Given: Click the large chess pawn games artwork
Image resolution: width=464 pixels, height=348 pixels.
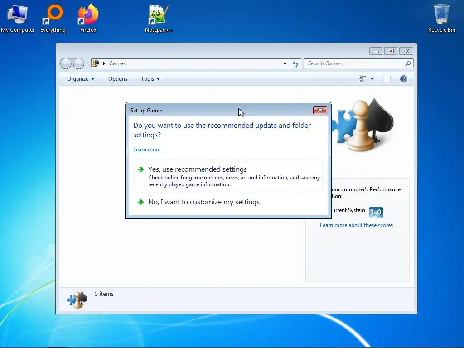Looking at the screenshot, I should 362,125.
